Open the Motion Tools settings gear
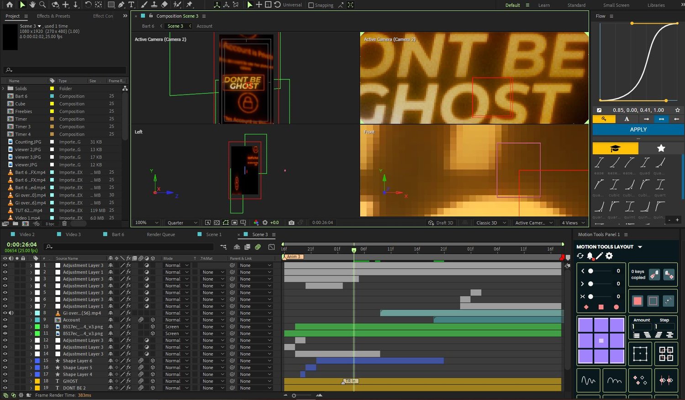This screenshot has width=685, height=400. coord(609,256)
